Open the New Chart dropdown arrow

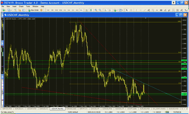tap(6, 10)
